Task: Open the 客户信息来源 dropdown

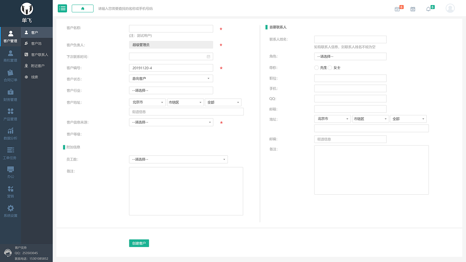Action: tap(171, 122)
